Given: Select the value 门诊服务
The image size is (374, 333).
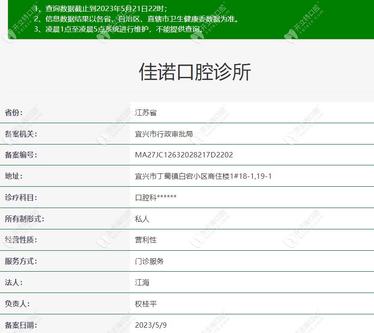Looking at the screenshot, I should 149,261.
